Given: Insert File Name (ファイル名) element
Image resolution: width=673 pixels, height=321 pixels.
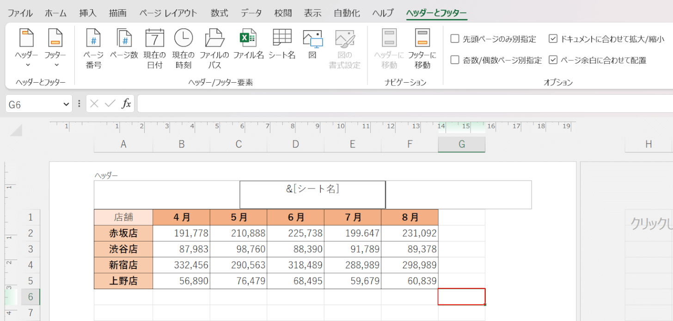Looking at the screenshot, I should click(x=248, y=44).
